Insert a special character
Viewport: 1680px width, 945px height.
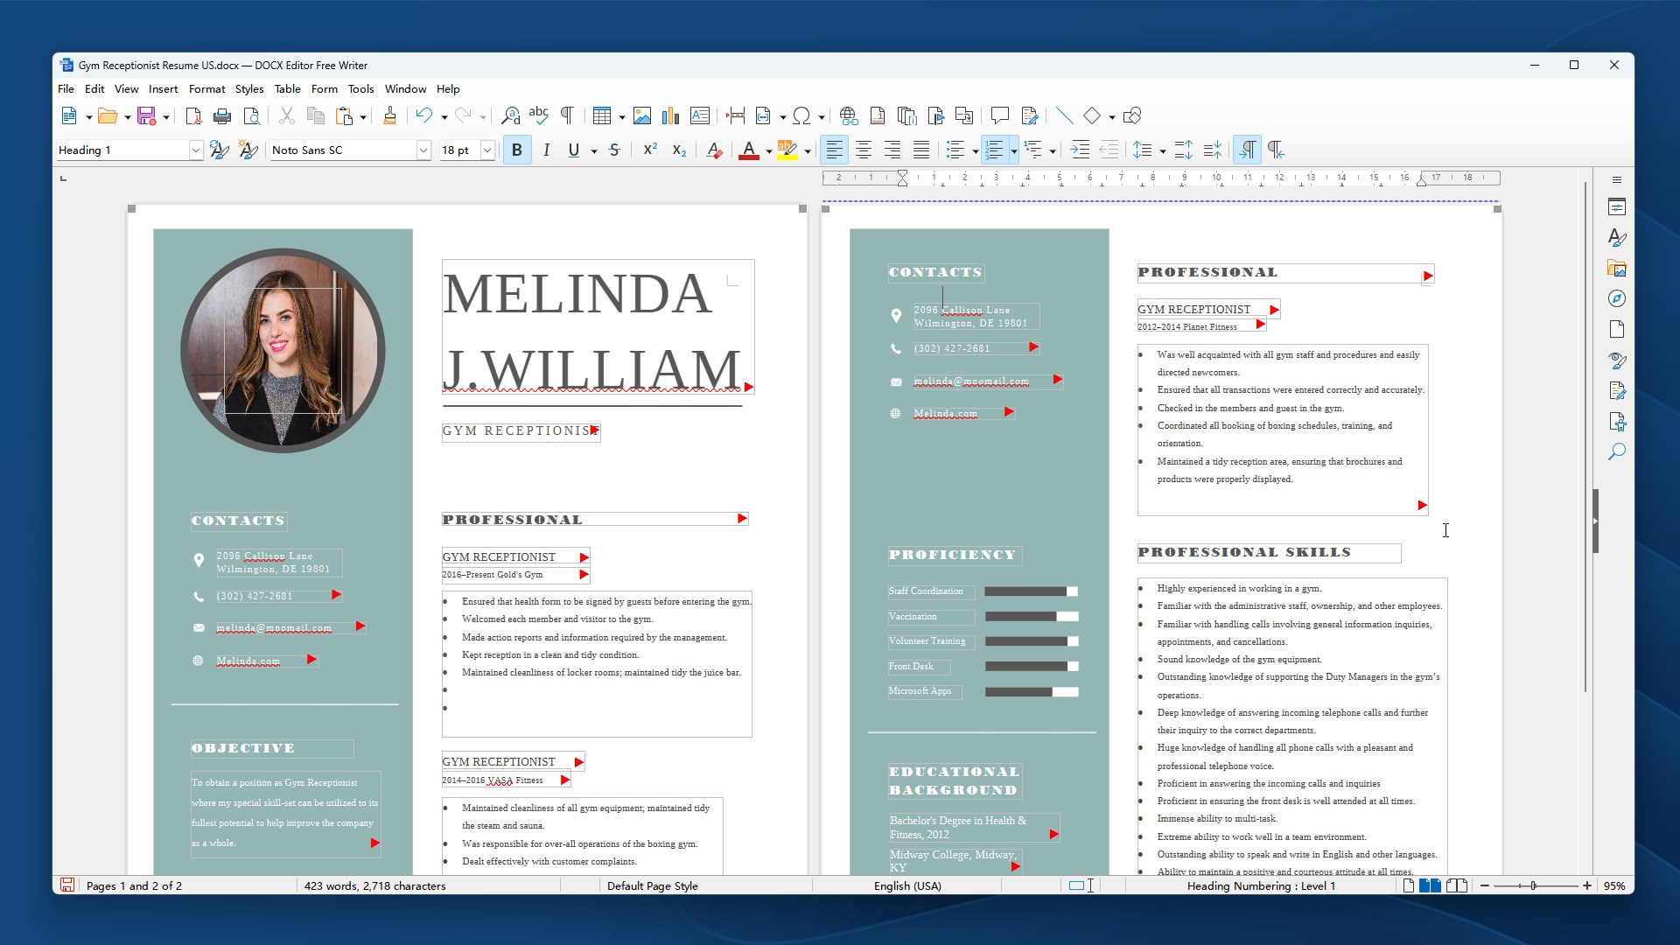[801, 115]
